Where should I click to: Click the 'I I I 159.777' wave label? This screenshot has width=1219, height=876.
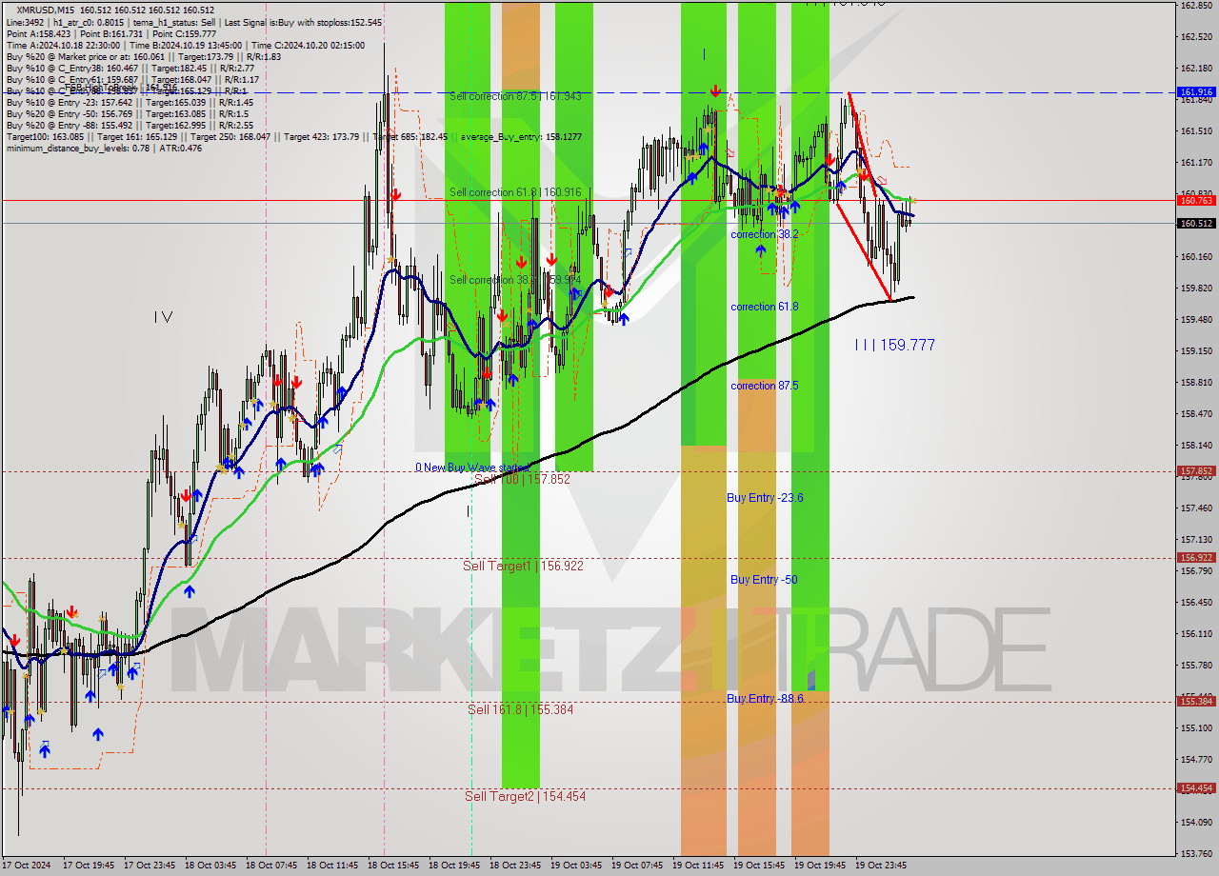[894, 345]
